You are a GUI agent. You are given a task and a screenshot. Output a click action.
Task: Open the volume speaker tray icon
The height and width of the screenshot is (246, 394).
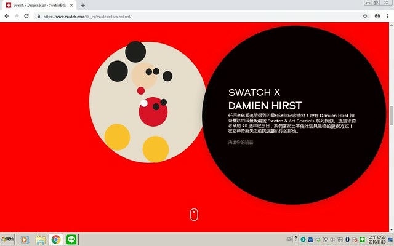coord(332,239)
